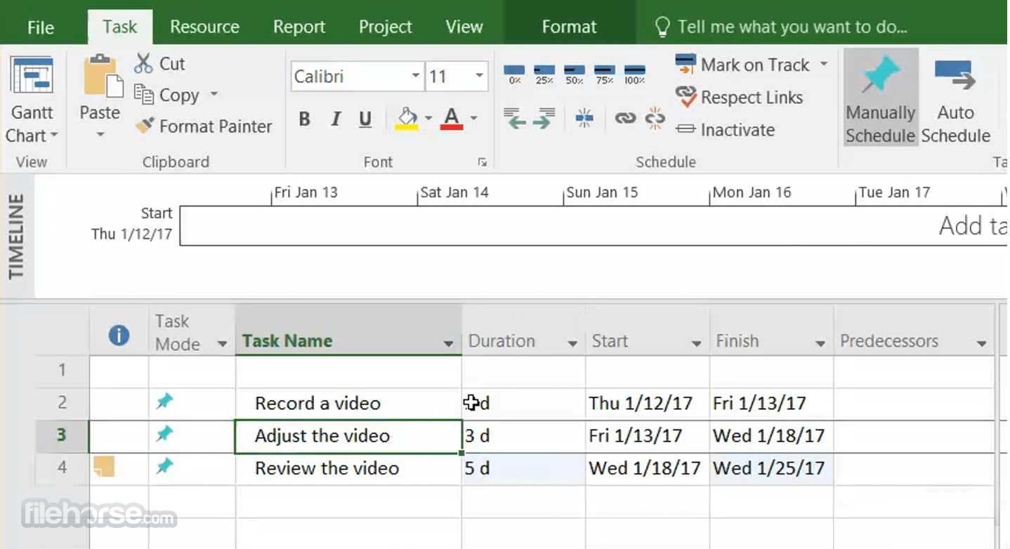Screen dimensions: 1010x549
Task: Mark task 0% complete
Action: tap(515, 74)
